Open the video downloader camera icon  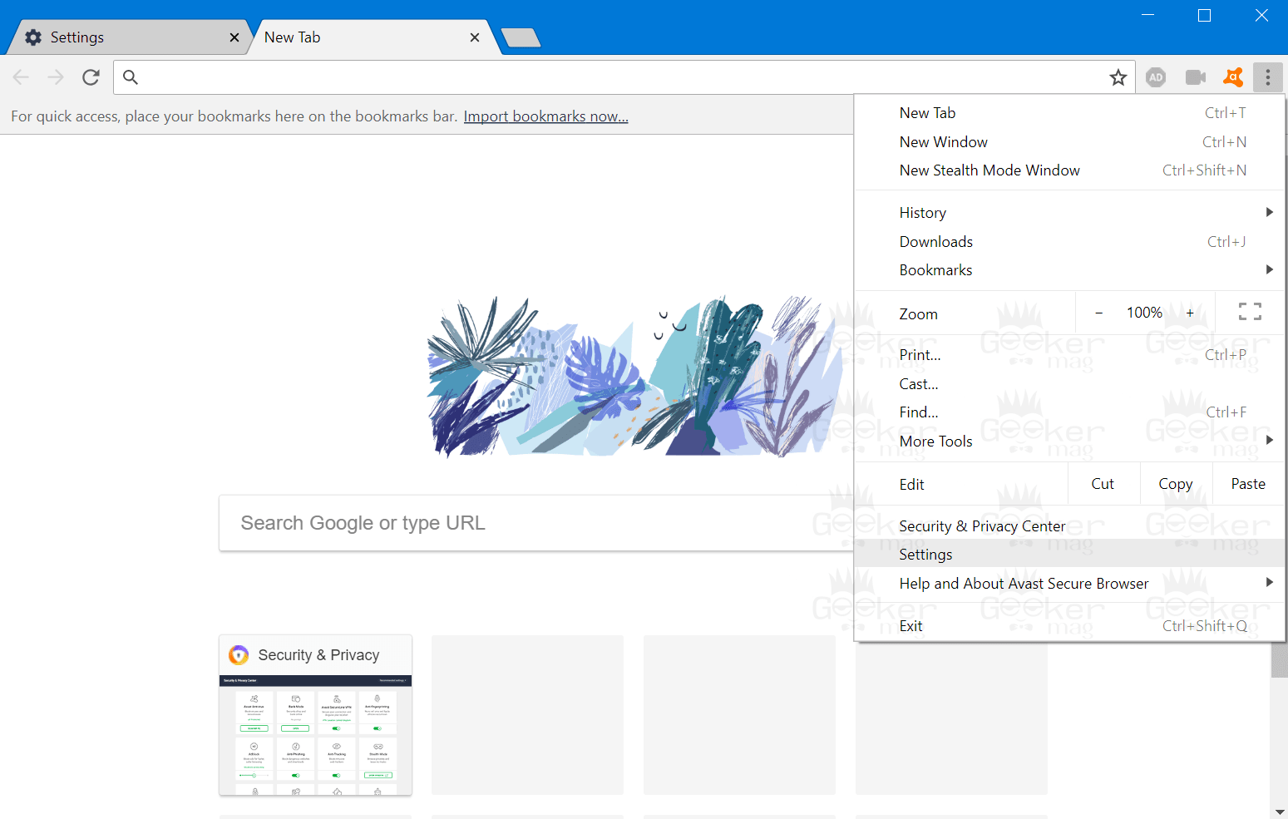[x=1196, y=77]
